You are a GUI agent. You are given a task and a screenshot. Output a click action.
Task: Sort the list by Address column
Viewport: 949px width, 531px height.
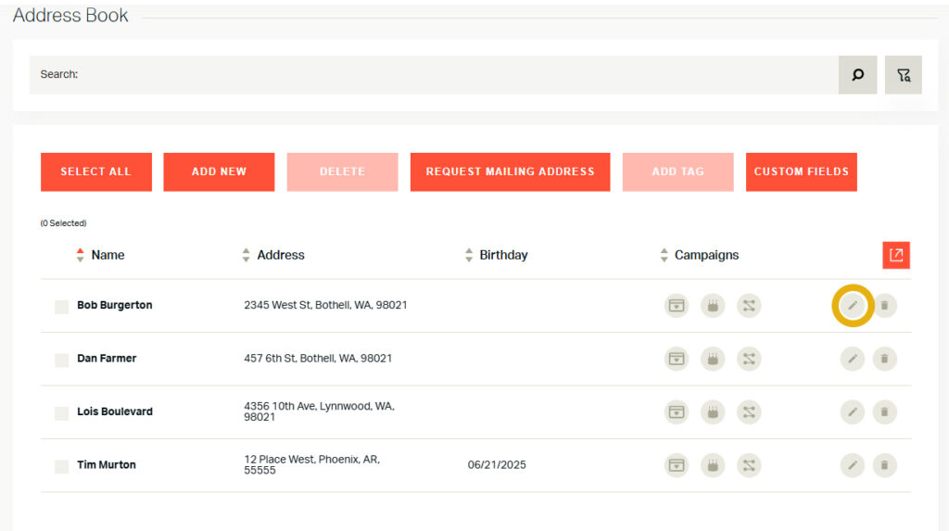click(280, 255)
